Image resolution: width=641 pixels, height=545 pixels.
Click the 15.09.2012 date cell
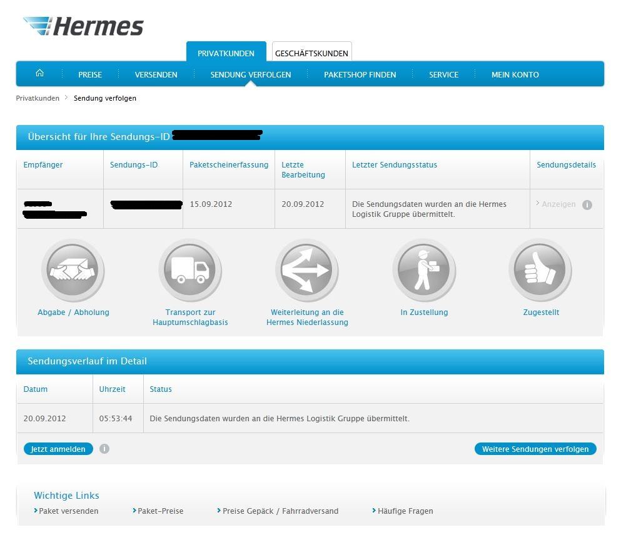pos(211,204)
